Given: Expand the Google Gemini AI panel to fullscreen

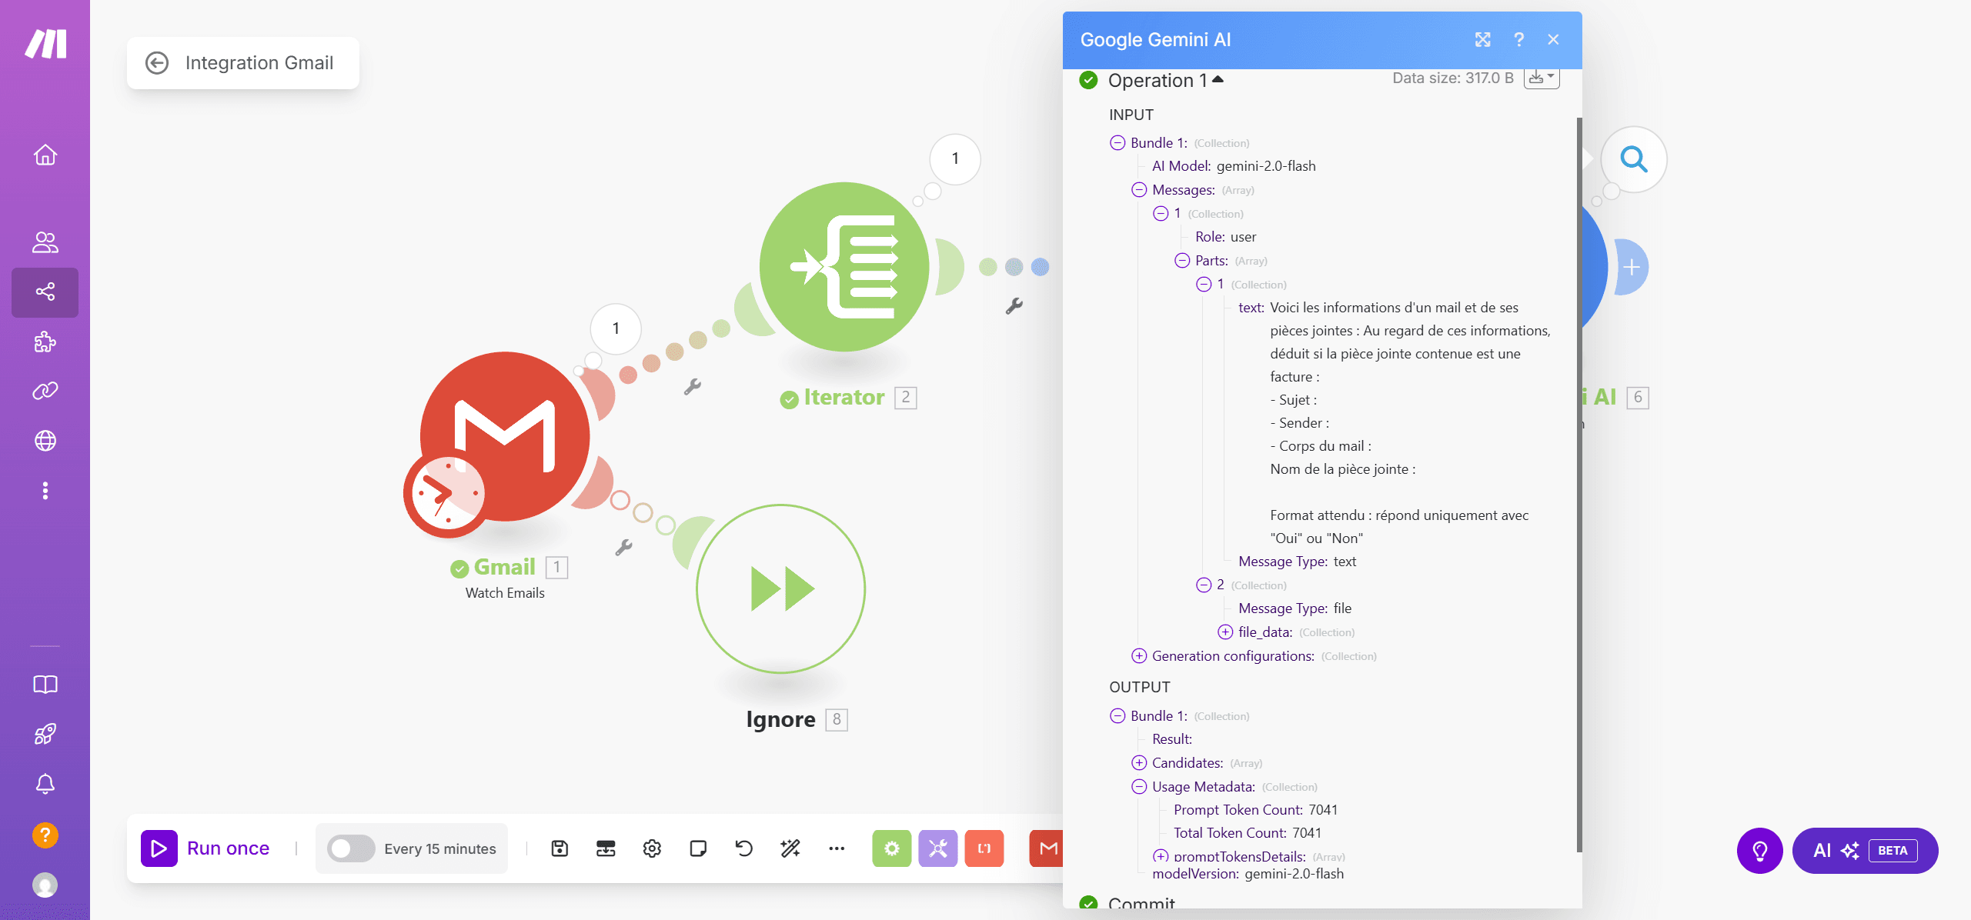Looking at the screenshot, I should [x=1483, y=40].
